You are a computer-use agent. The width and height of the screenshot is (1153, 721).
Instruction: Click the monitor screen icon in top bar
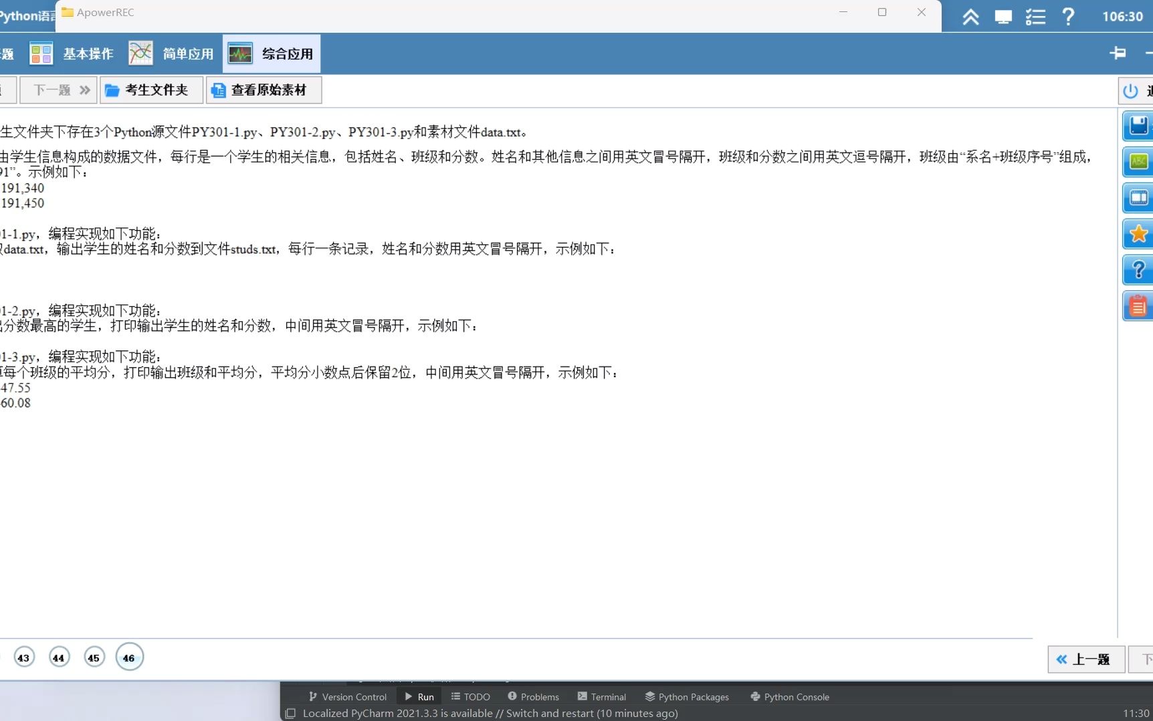[x=1003, y=17]
